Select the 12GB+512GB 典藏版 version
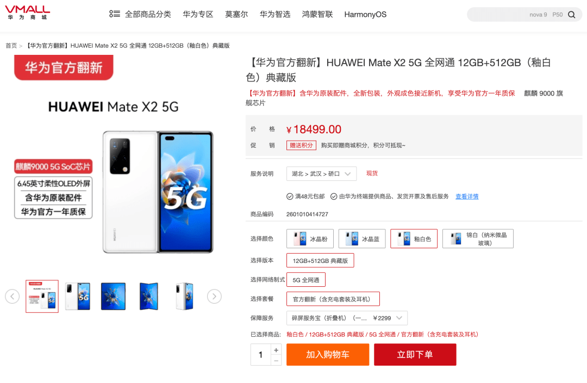587x383 pixels. [x=320, y=260]
